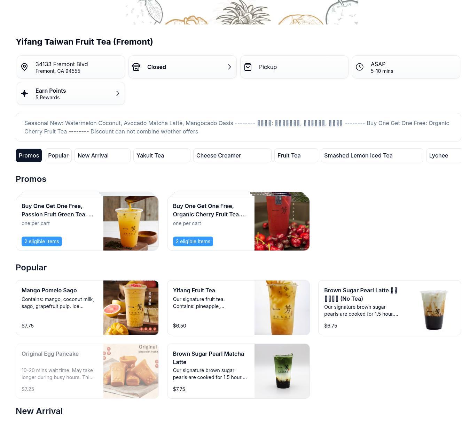Open the 34133 Fremont Blvd address card
This screenshot has height=423, width=470.
(x=71, y=67)
